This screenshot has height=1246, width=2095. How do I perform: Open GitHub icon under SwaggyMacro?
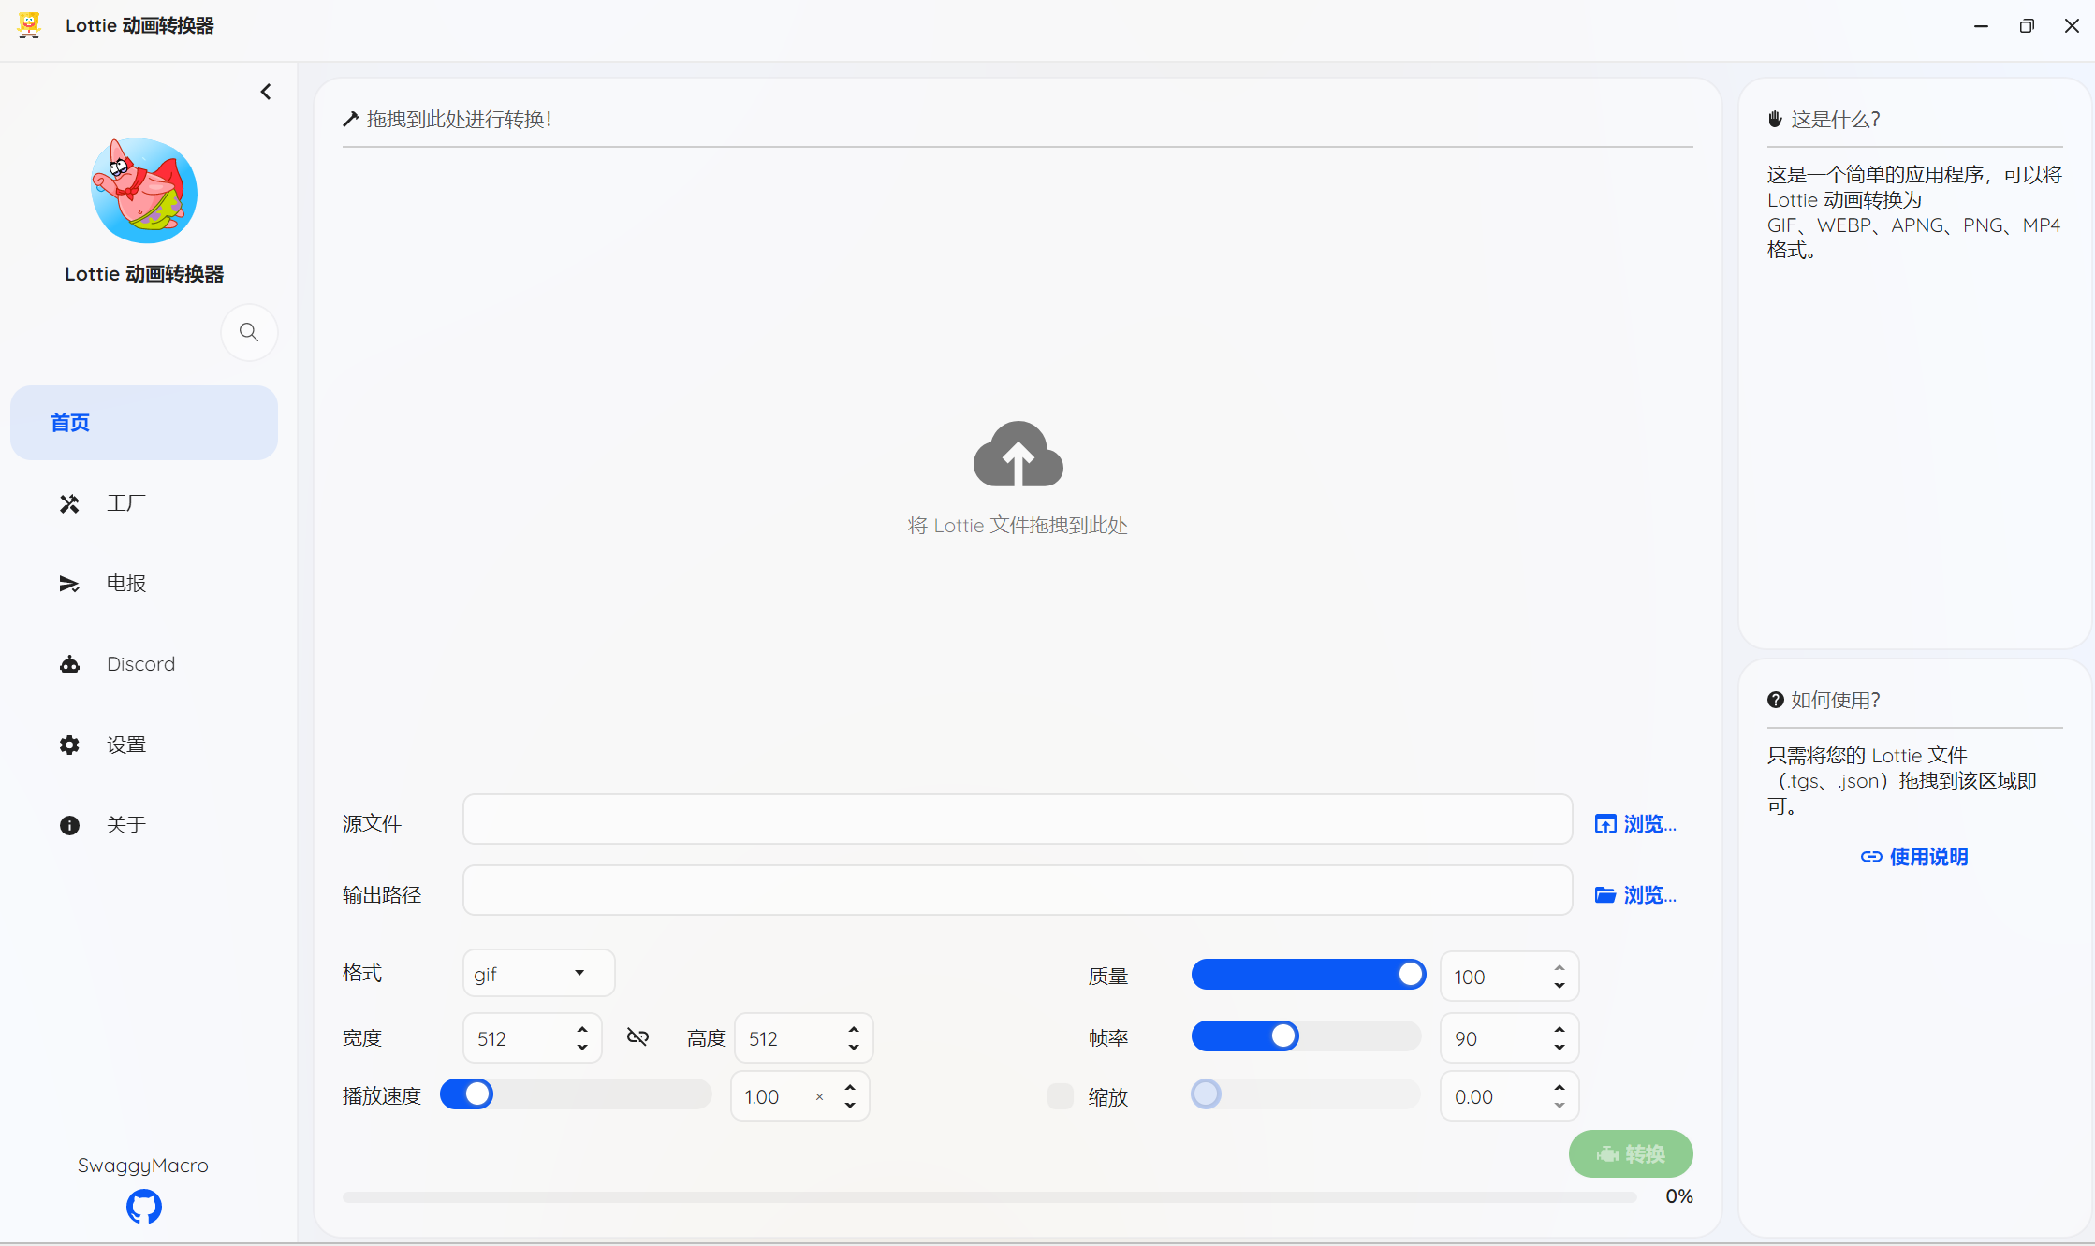point(143,1207)
